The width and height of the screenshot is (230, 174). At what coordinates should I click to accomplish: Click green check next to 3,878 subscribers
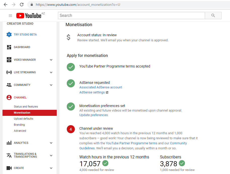point(182,163)
